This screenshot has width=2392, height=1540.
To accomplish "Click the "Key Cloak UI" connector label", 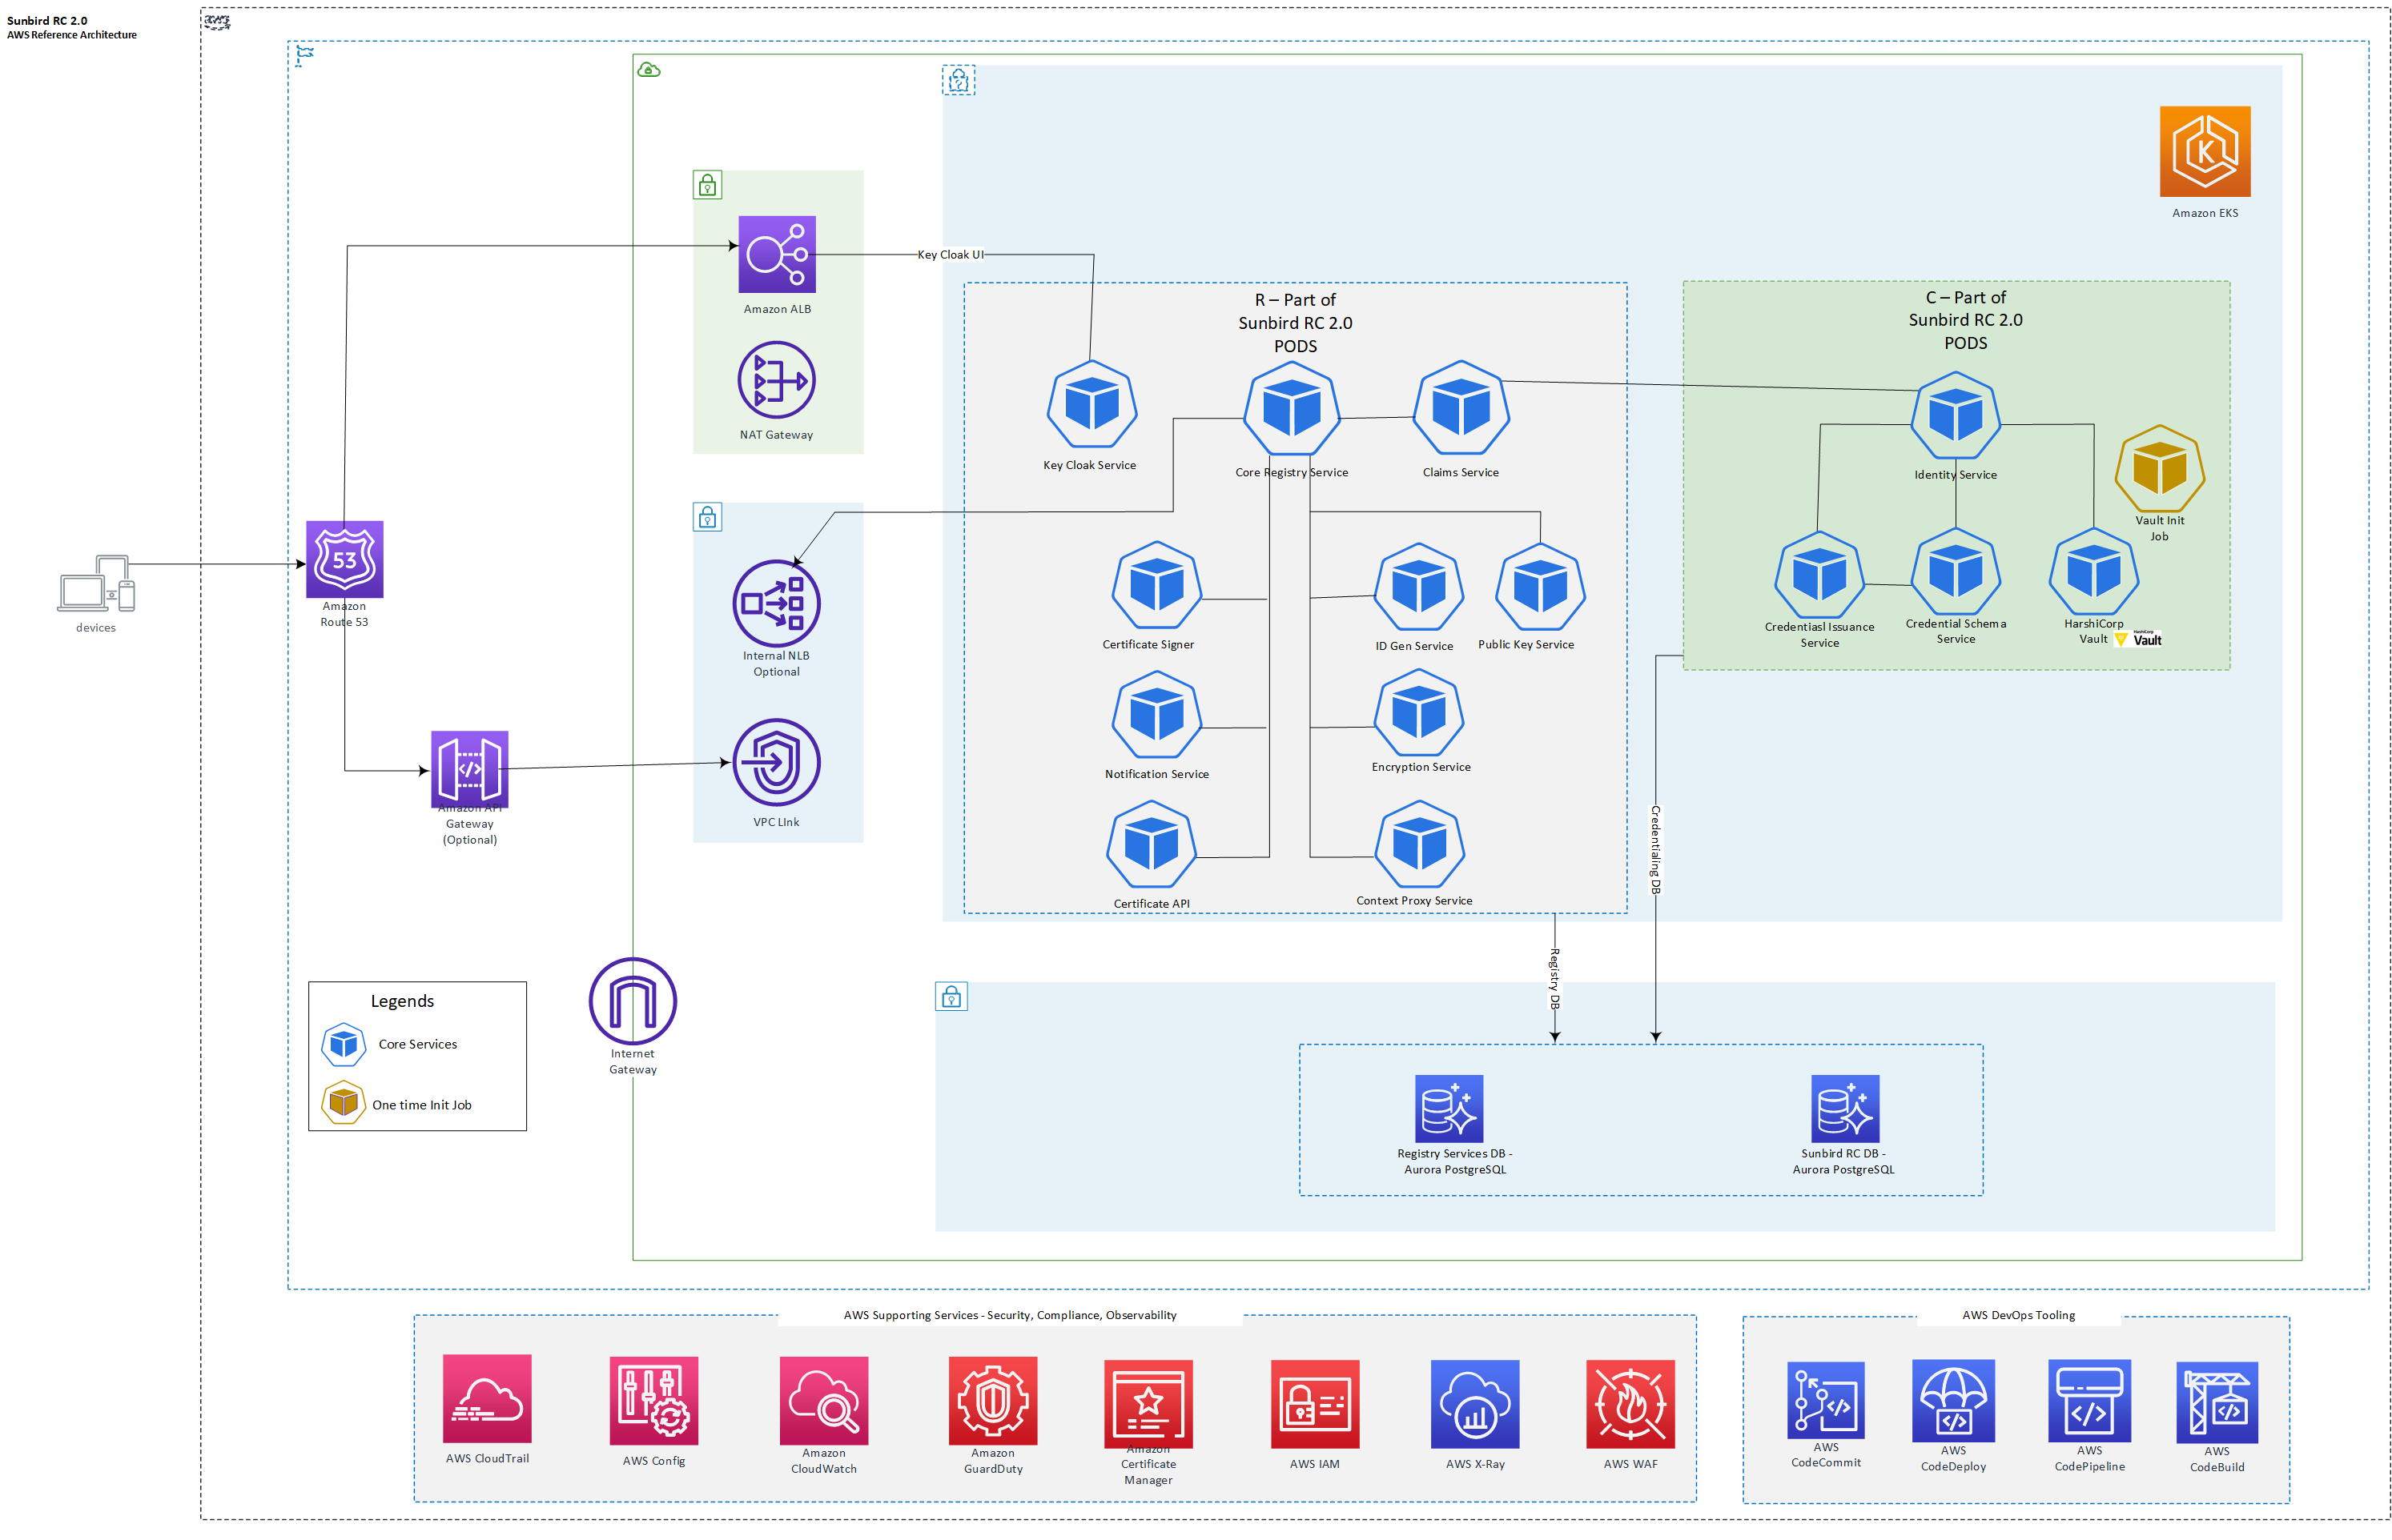I will pos(950,254).
